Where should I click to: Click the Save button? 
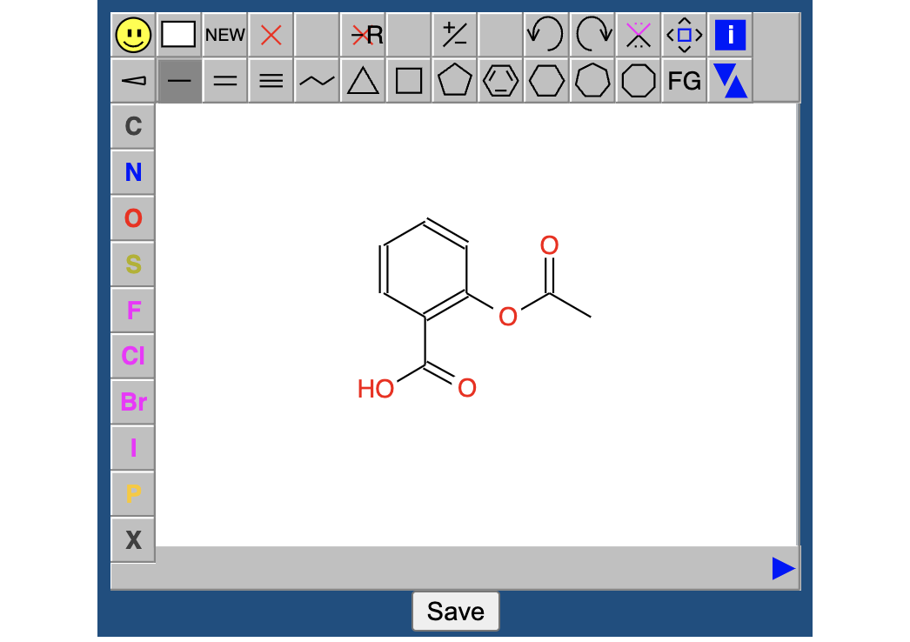455,612
